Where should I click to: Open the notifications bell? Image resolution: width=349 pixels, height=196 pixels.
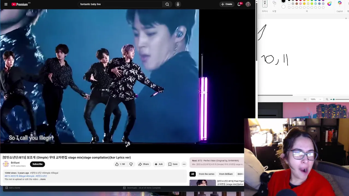[x=239, y=4]
